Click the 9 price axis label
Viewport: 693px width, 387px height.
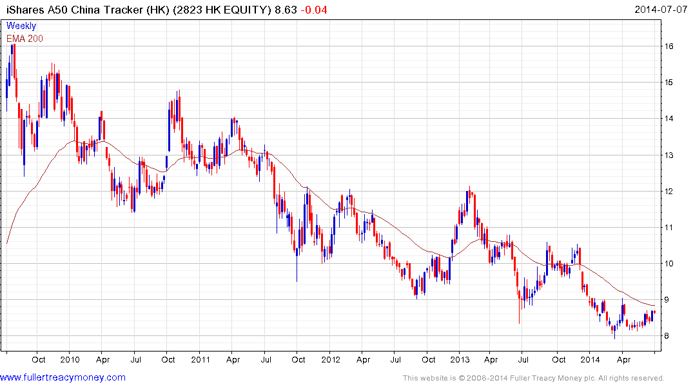(667, 300)
